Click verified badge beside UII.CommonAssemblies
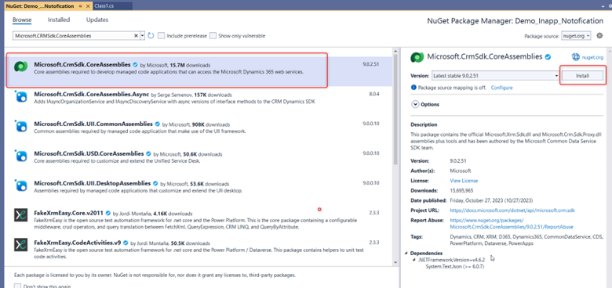Screen dimensions: 612x288 click(157, 124)
